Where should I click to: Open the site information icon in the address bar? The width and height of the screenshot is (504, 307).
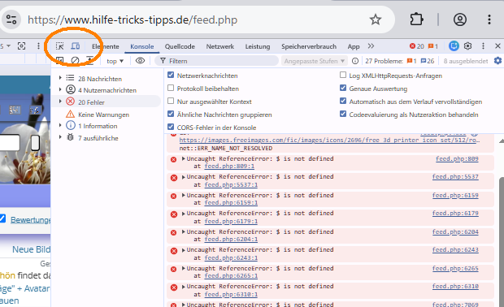(x=11, y=19)
